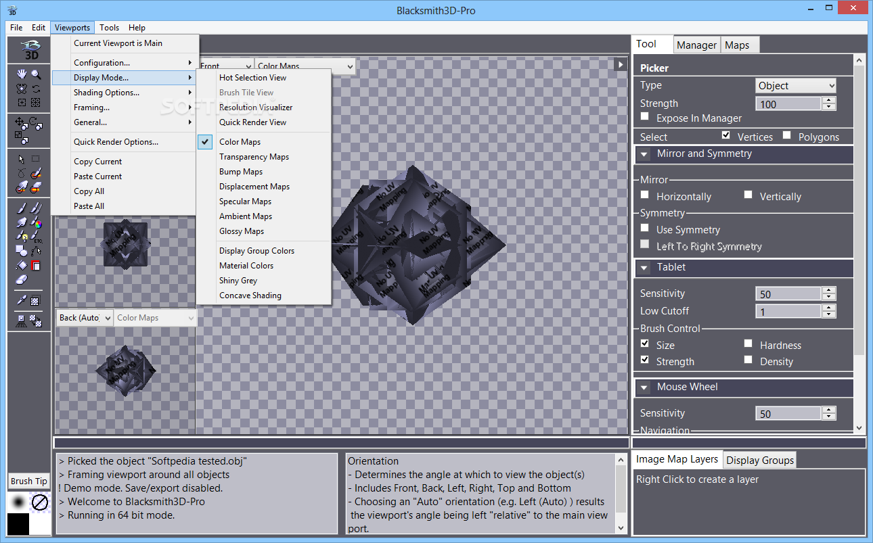Collapse the Mirror and Symmetry section
873x543 pixels.
click(x=644, y=154)
